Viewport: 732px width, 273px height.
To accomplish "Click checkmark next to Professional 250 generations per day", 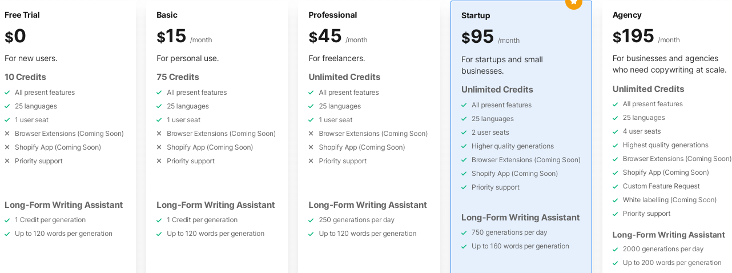I will [x=311, y=220].
